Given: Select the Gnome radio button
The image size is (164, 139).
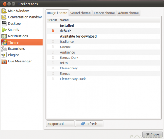Looking at the screenshot, I should point(53,47).
